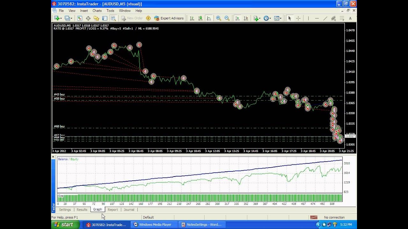Select the crosshair tool
The height and width of the screenshot is (229, 408).
click(x=298, y=18)
